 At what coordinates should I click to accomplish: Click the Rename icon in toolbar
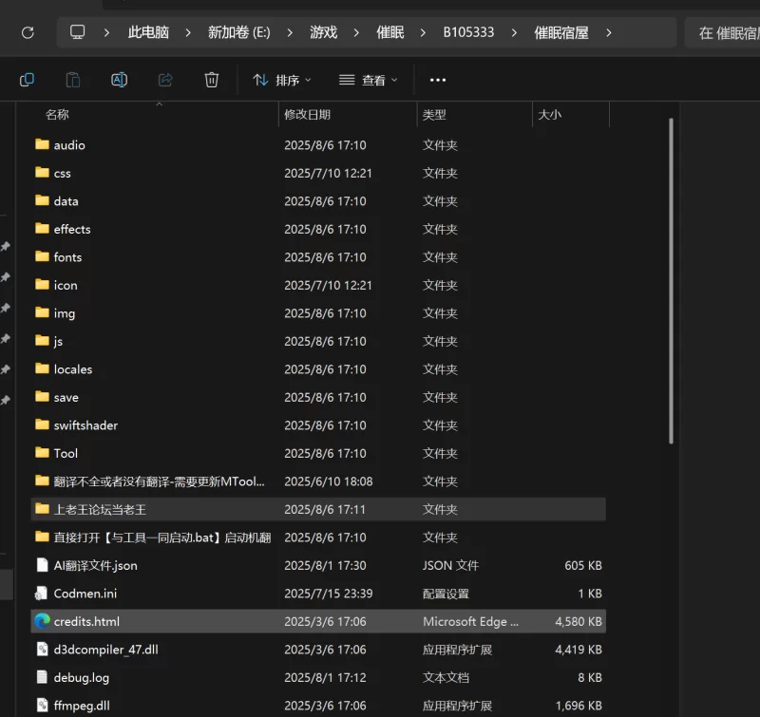[x=119, y=80]
